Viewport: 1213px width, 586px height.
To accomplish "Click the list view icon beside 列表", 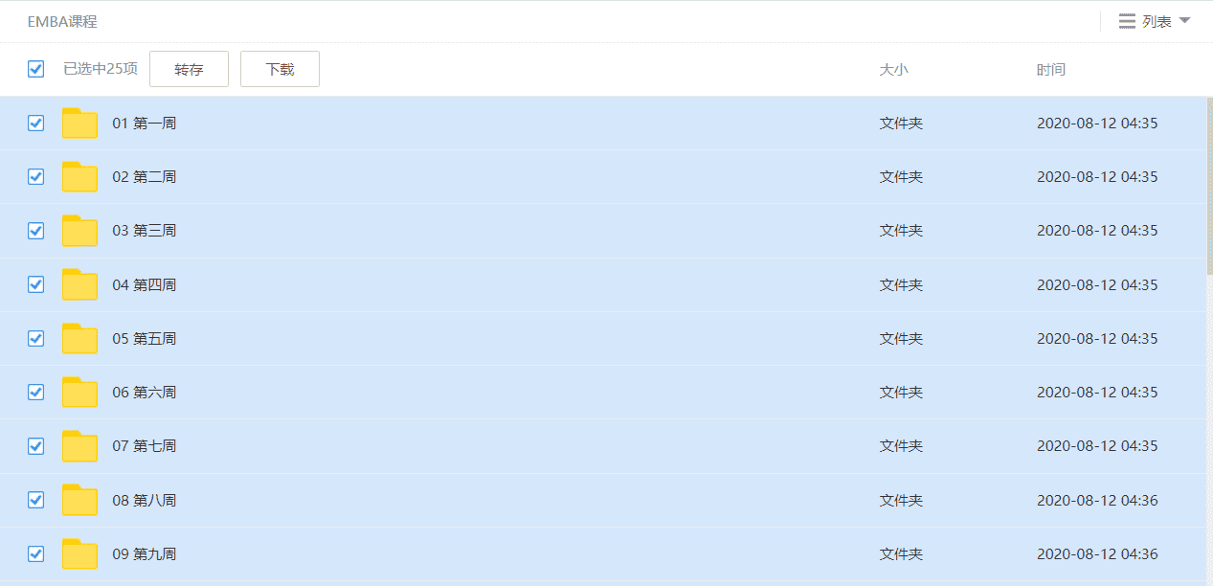I will pyautogui.click(x=1127, y=21).
